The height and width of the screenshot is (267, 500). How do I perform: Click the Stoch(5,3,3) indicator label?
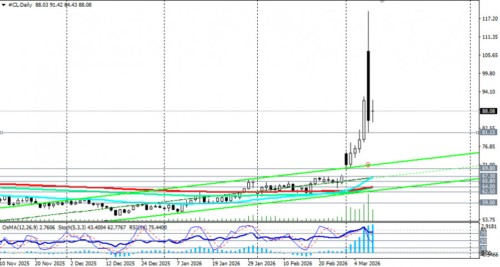pos(92,228)
